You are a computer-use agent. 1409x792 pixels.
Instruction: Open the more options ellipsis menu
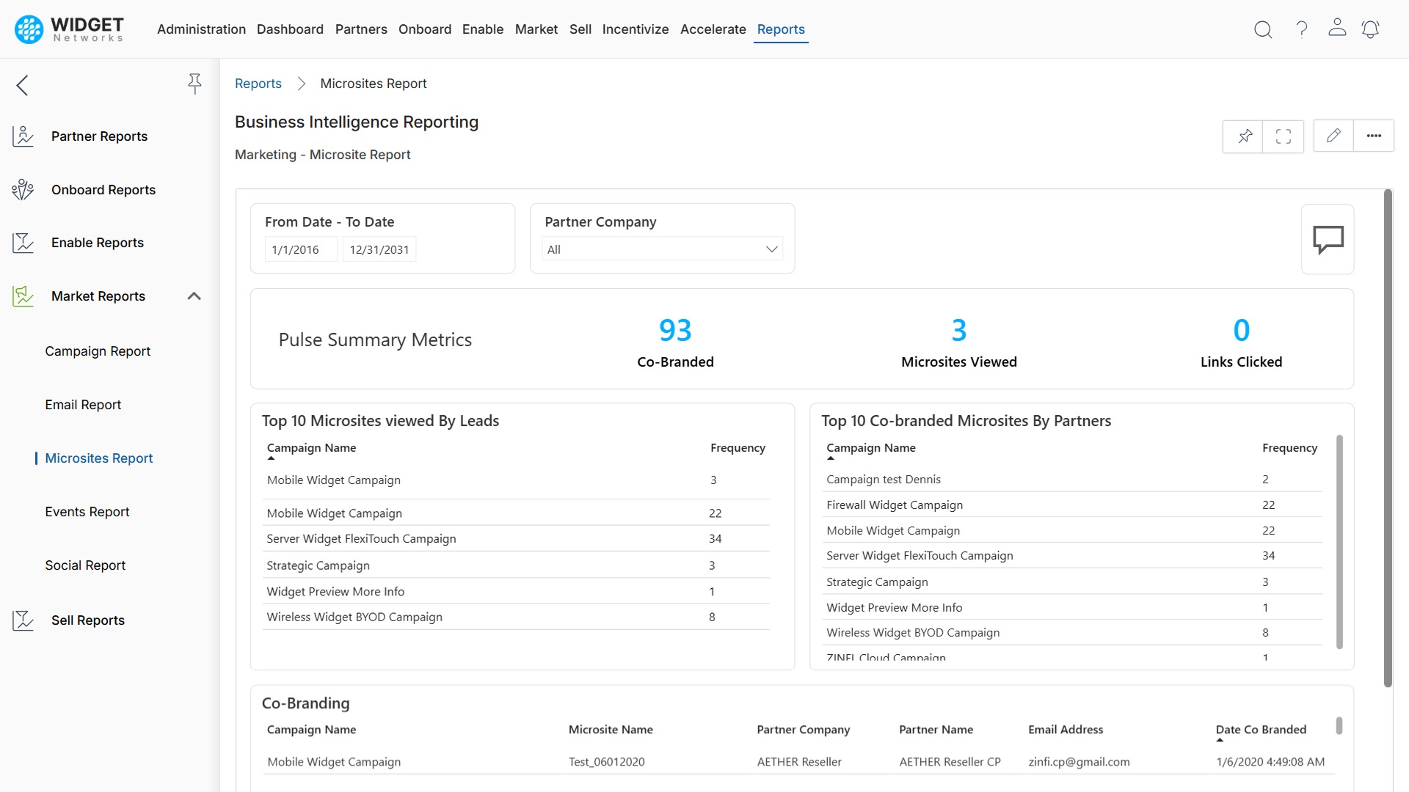pyautogui.click(x=1375, y=136)
